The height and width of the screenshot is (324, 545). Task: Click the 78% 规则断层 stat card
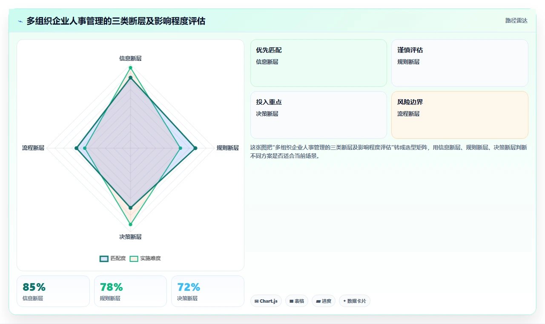[x=130, y=291]
